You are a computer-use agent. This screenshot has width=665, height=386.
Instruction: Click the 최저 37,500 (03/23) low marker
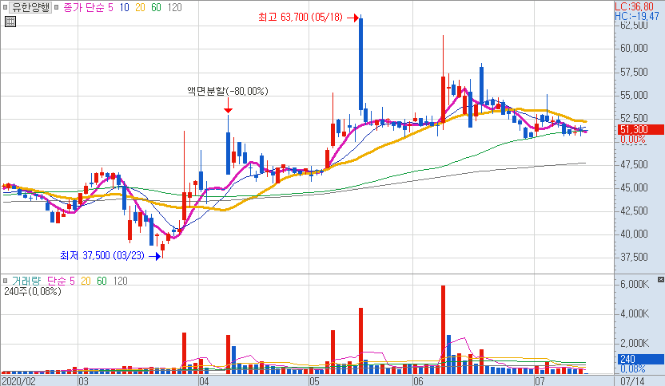coord(102,255)
